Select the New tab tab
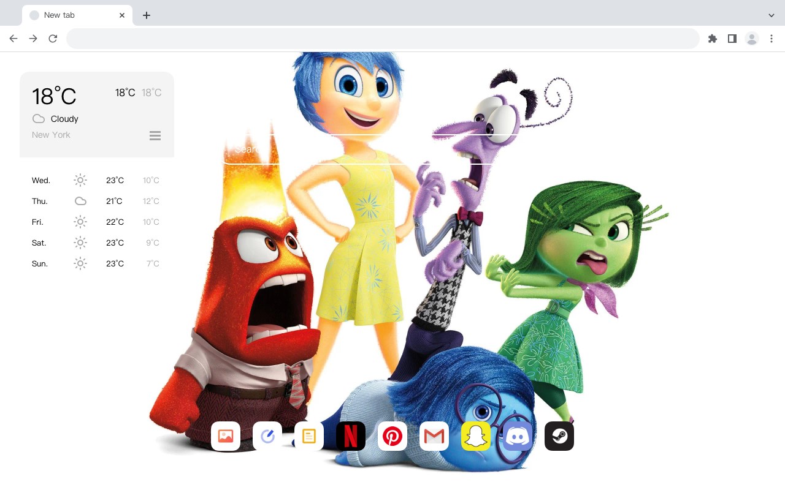The height and width of the screenshot is (490, 785). pos(77,15)
